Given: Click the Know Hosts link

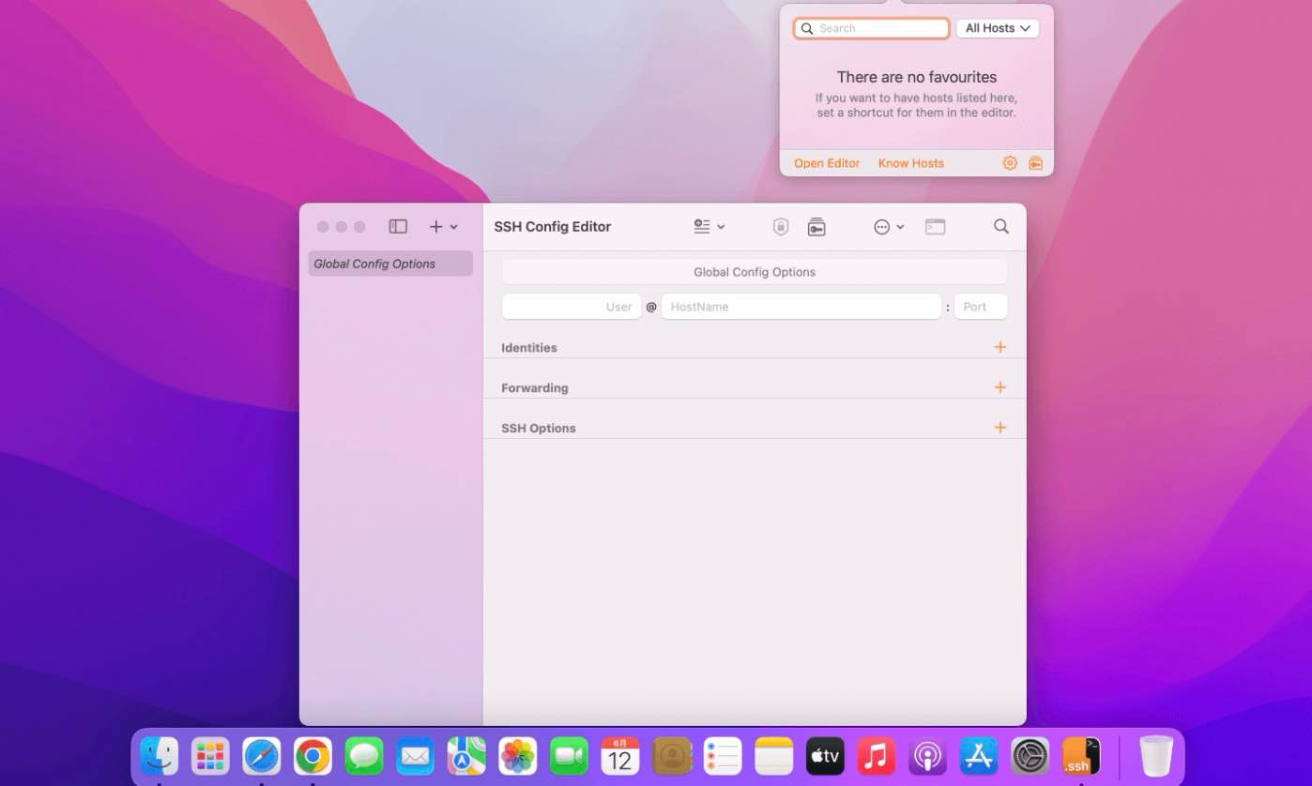Looking at the screenshot, I should (910, 163).
